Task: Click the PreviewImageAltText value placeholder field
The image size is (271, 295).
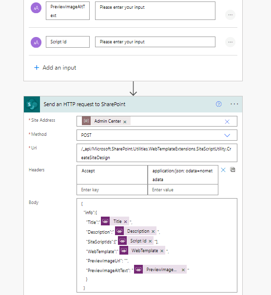Action: point(155,11)
